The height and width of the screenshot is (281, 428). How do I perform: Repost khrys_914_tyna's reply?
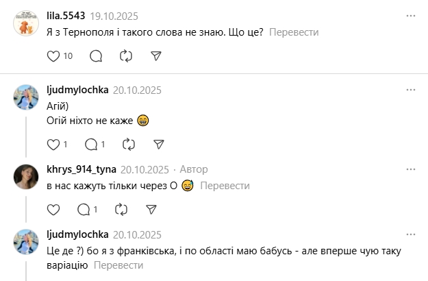122,209
